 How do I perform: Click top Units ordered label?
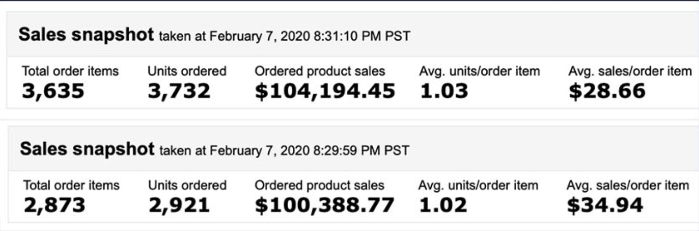(187, 71)
